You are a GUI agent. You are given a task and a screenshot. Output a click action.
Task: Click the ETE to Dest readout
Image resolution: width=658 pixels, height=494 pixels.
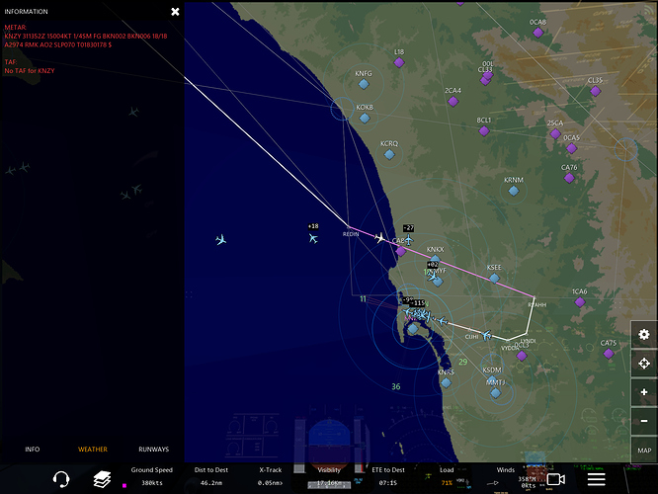[388, 476]
